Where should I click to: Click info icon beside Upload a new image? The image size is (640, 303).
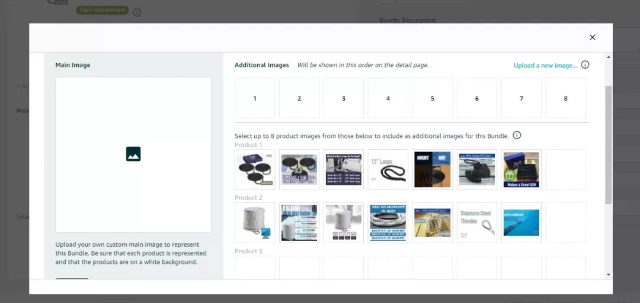click(x=585, y=65)
